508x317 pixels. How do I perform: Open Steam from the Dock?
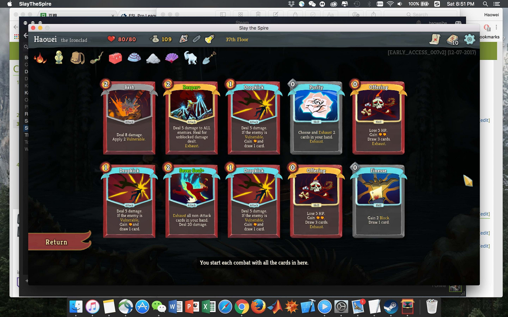coord(390,307)
